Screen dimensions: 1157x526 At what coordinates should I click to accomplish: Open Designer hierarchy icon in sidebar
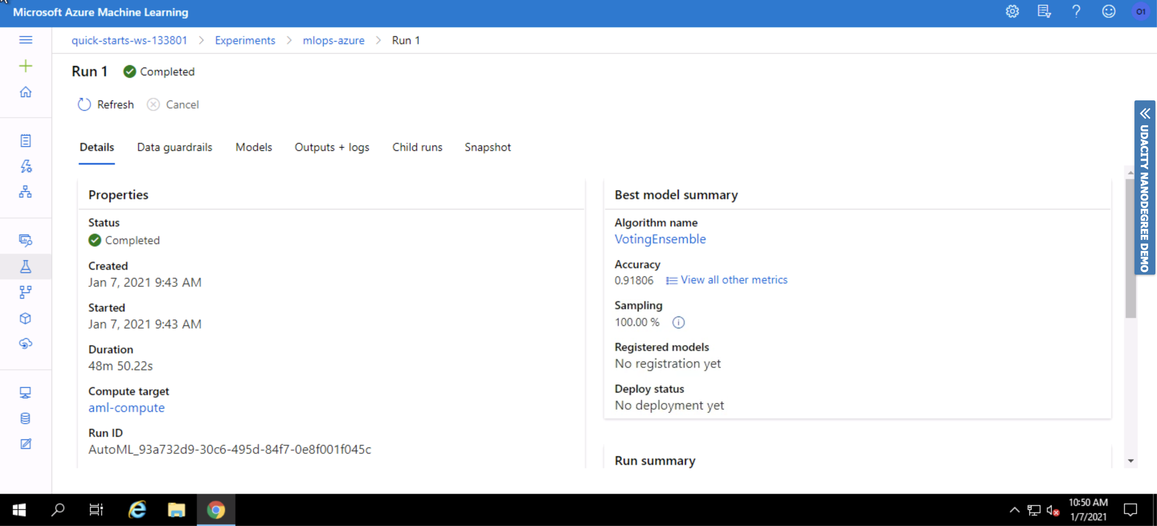click(x=26, y=192)
